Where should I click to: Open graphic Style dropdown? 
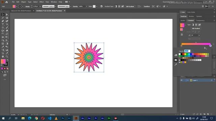pyautogui.click(x=97, y=6)
